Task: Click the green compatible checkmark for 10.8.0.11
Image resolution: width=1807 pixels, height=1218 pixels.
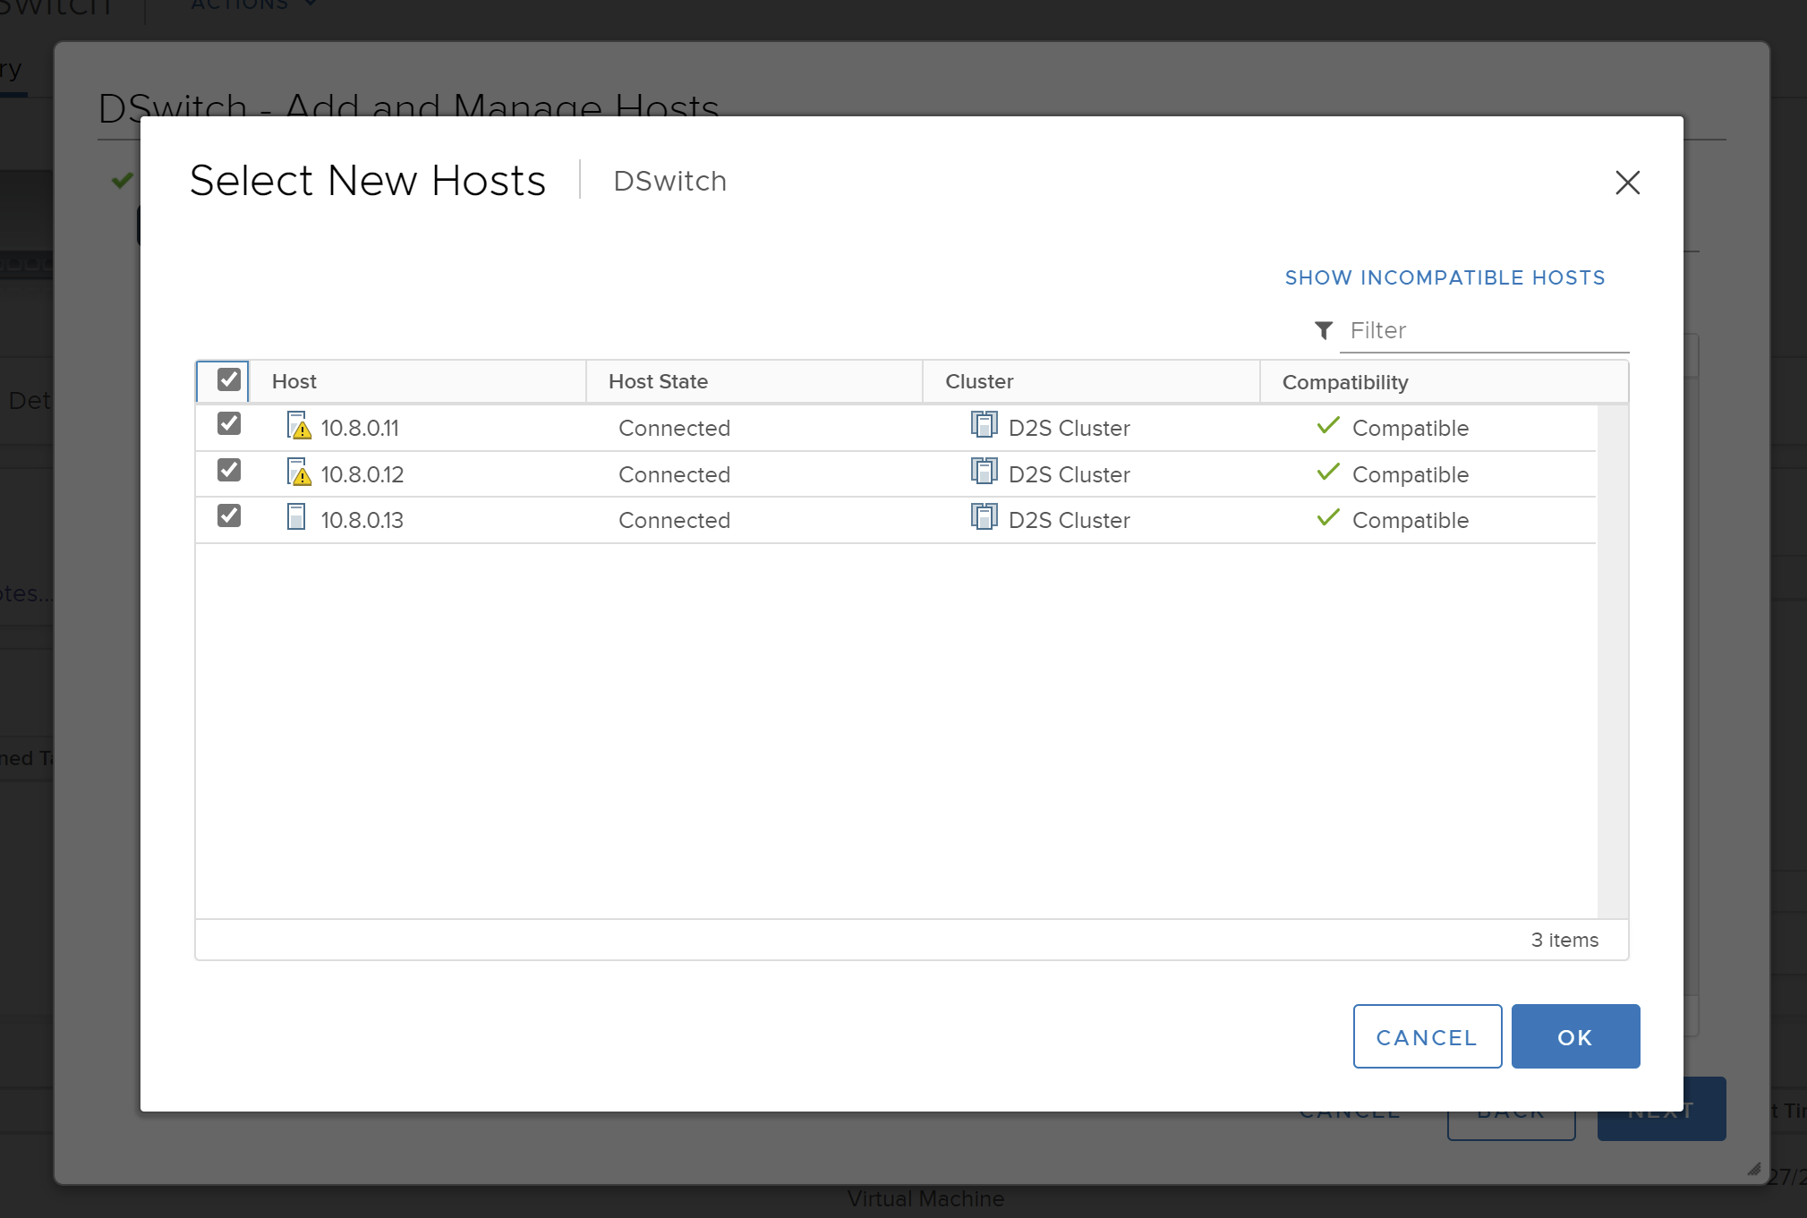Action: pos(1328,426)
